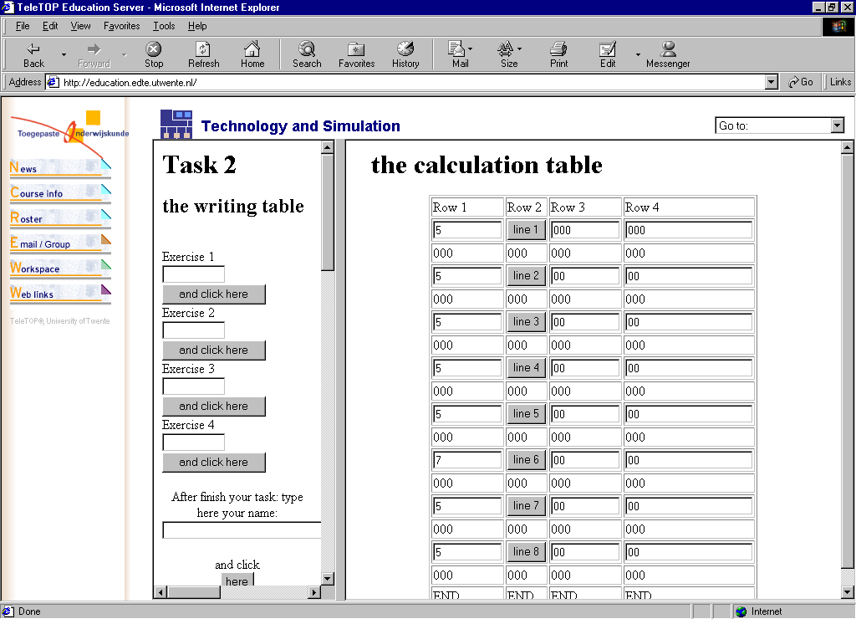Image resolution: width=856 pixels, height=619 pixels.
Task: Click the Forward toolbar button
Action: coord(94,54)
